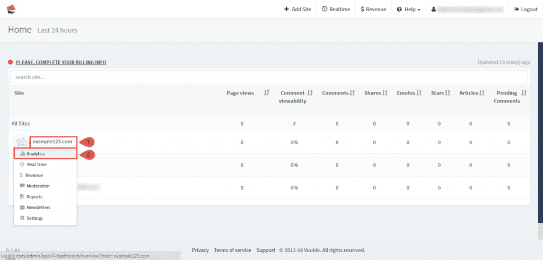This screenshot has width=543, height=260.
Task: Select Moderation in the site menu
Action: 38,186
